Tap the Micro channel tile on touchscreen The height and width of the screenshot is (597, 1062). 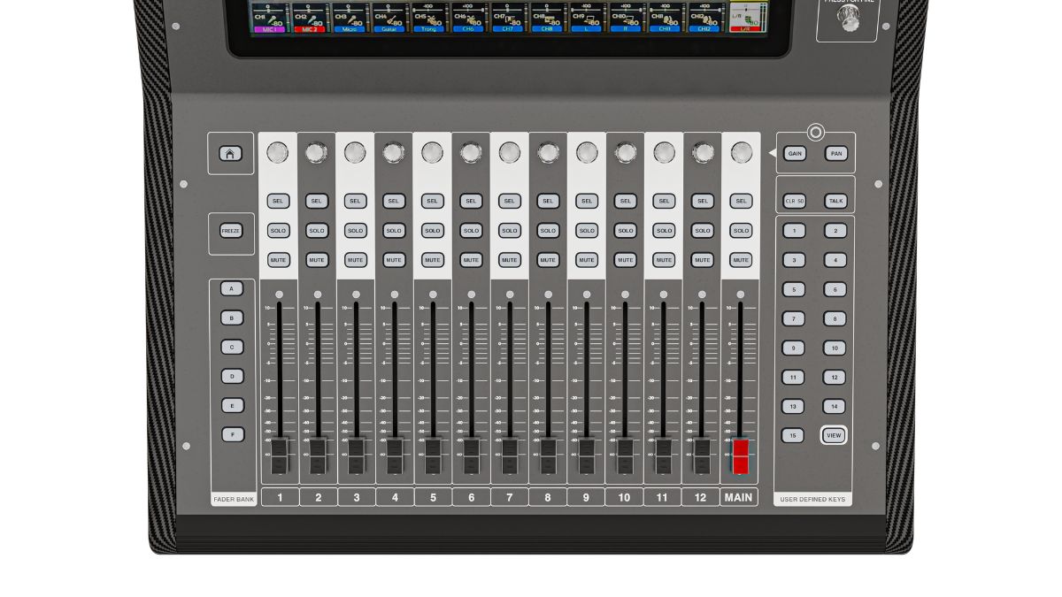pyautogui.click(x=350, y=18)
